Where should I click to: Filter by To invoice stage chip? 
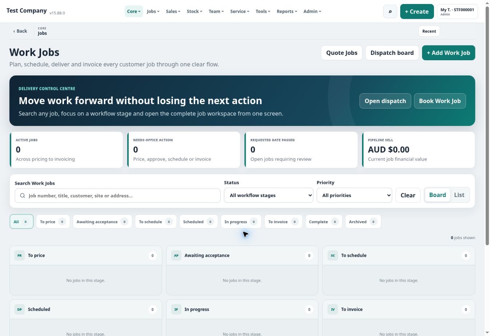point(283,222)
